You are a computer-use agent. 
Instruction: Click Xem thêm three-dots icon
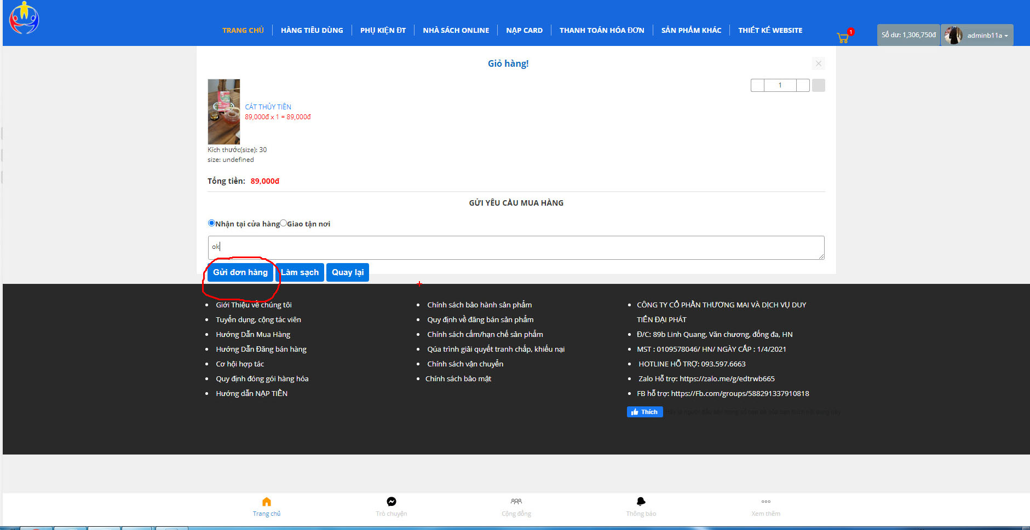tap(766, 502)
